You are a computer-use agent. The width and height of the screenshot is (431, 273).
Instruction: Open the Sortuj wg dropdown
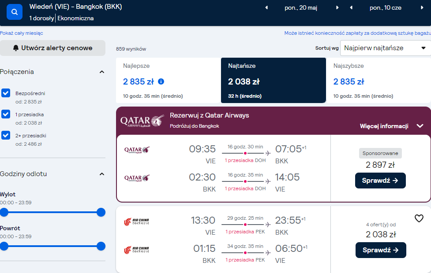[386, 48]
